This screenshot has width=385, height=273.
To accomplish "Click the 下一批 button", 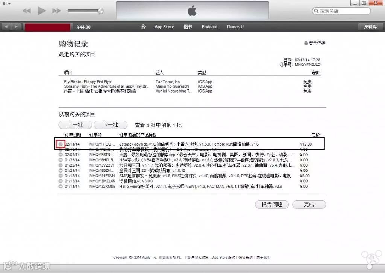I will click(111, 125).
